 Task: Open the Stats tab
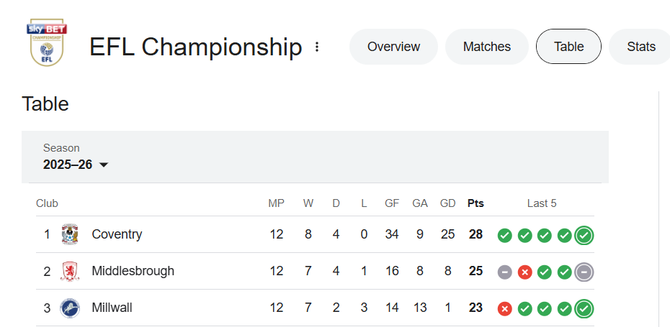[640, 47]
